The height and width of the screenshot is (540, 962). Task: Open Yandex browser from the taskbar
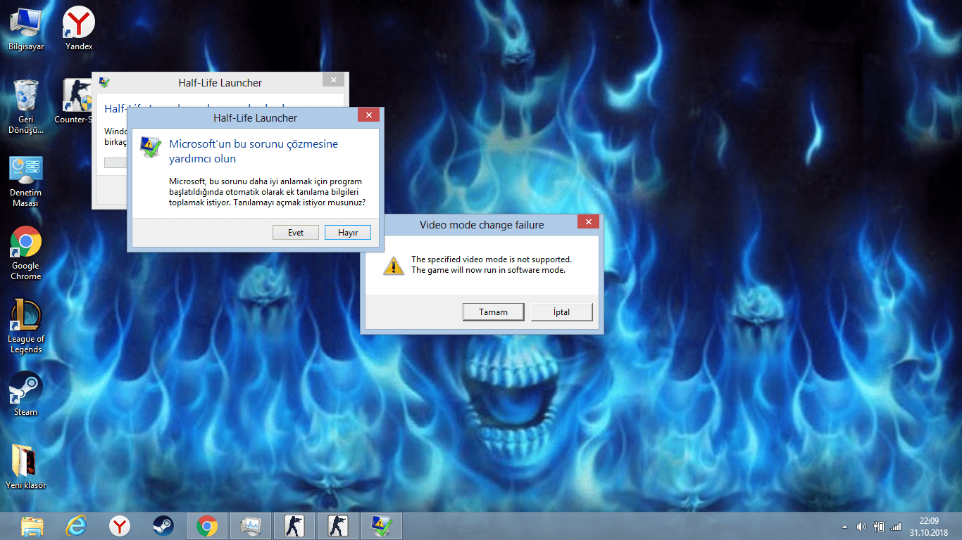coord(120,526)
